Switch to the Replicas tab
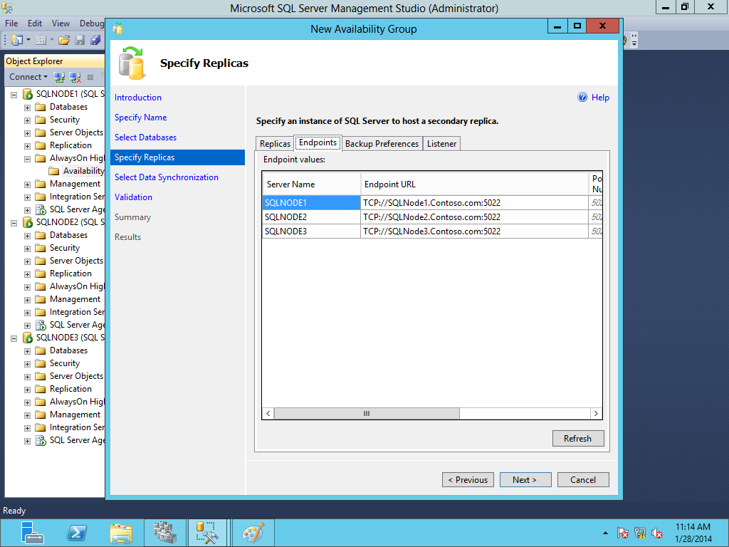729x547 pixels. pyautogui.click(x=275, y=144)
